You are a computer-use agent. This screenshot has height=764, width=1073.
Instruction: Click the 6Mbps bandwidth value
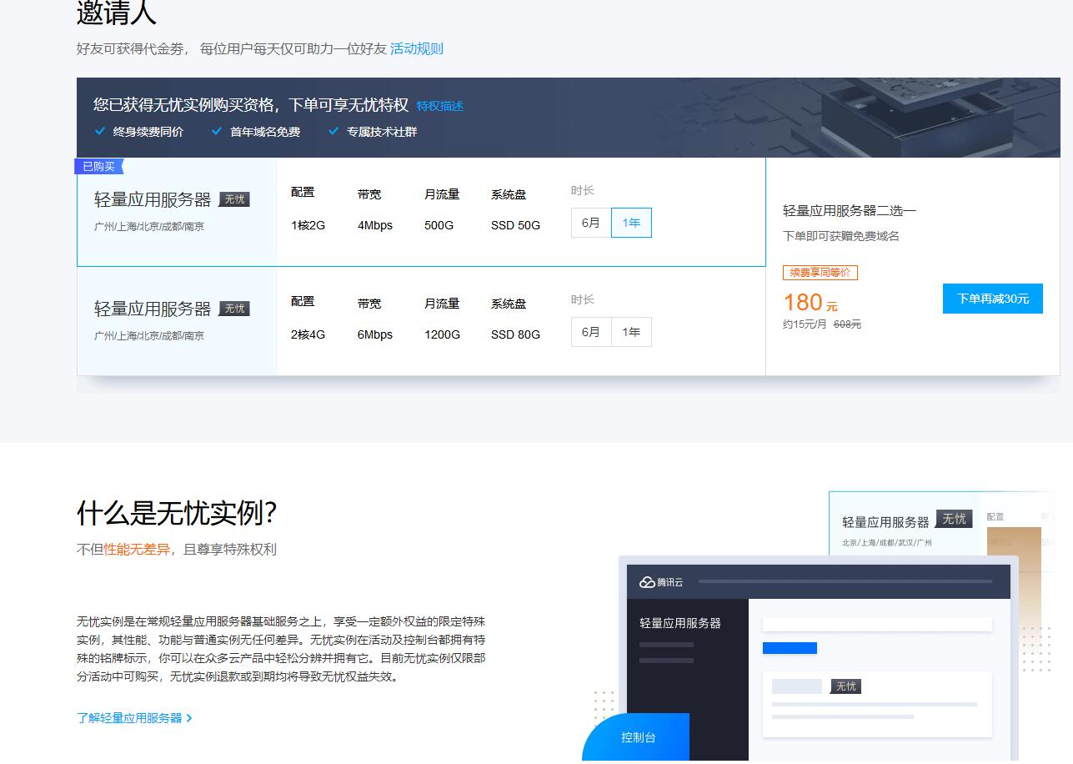tap(375, 334)
